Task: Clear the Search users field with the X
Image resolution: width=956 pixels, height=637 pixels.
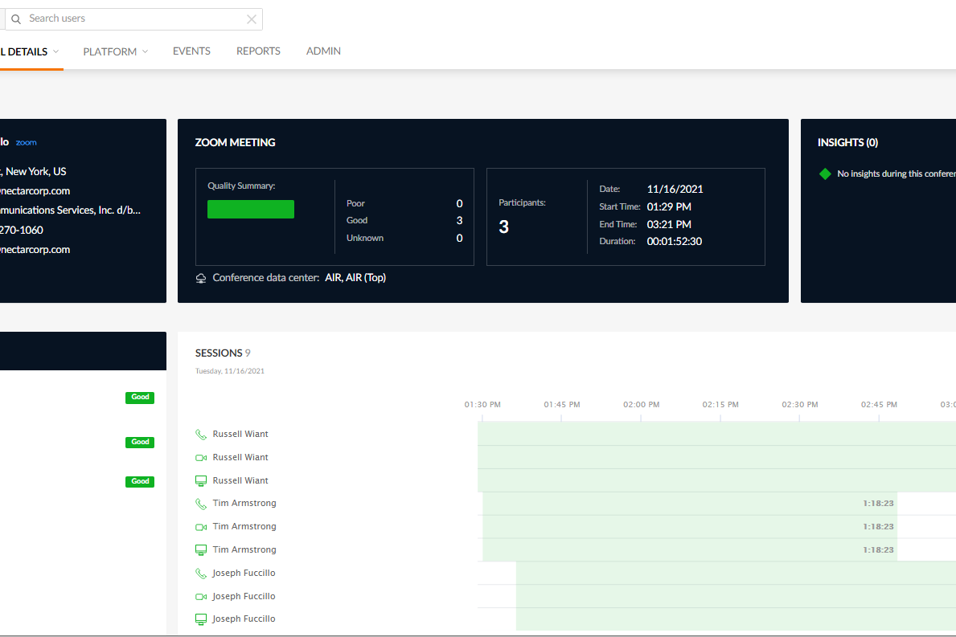Action: (251, 19)
